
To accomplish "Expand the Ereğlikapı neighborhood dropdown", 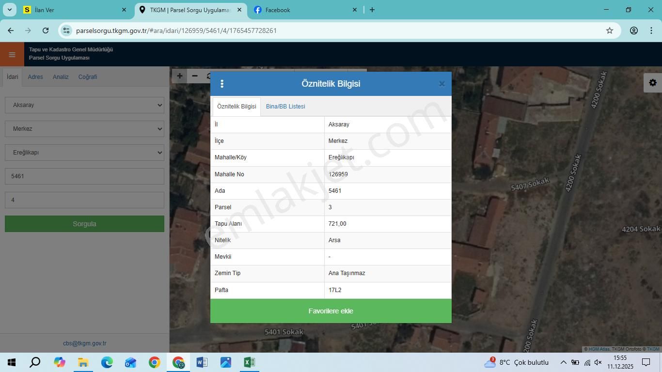I will pyautogui.click(x=84, y=153).
